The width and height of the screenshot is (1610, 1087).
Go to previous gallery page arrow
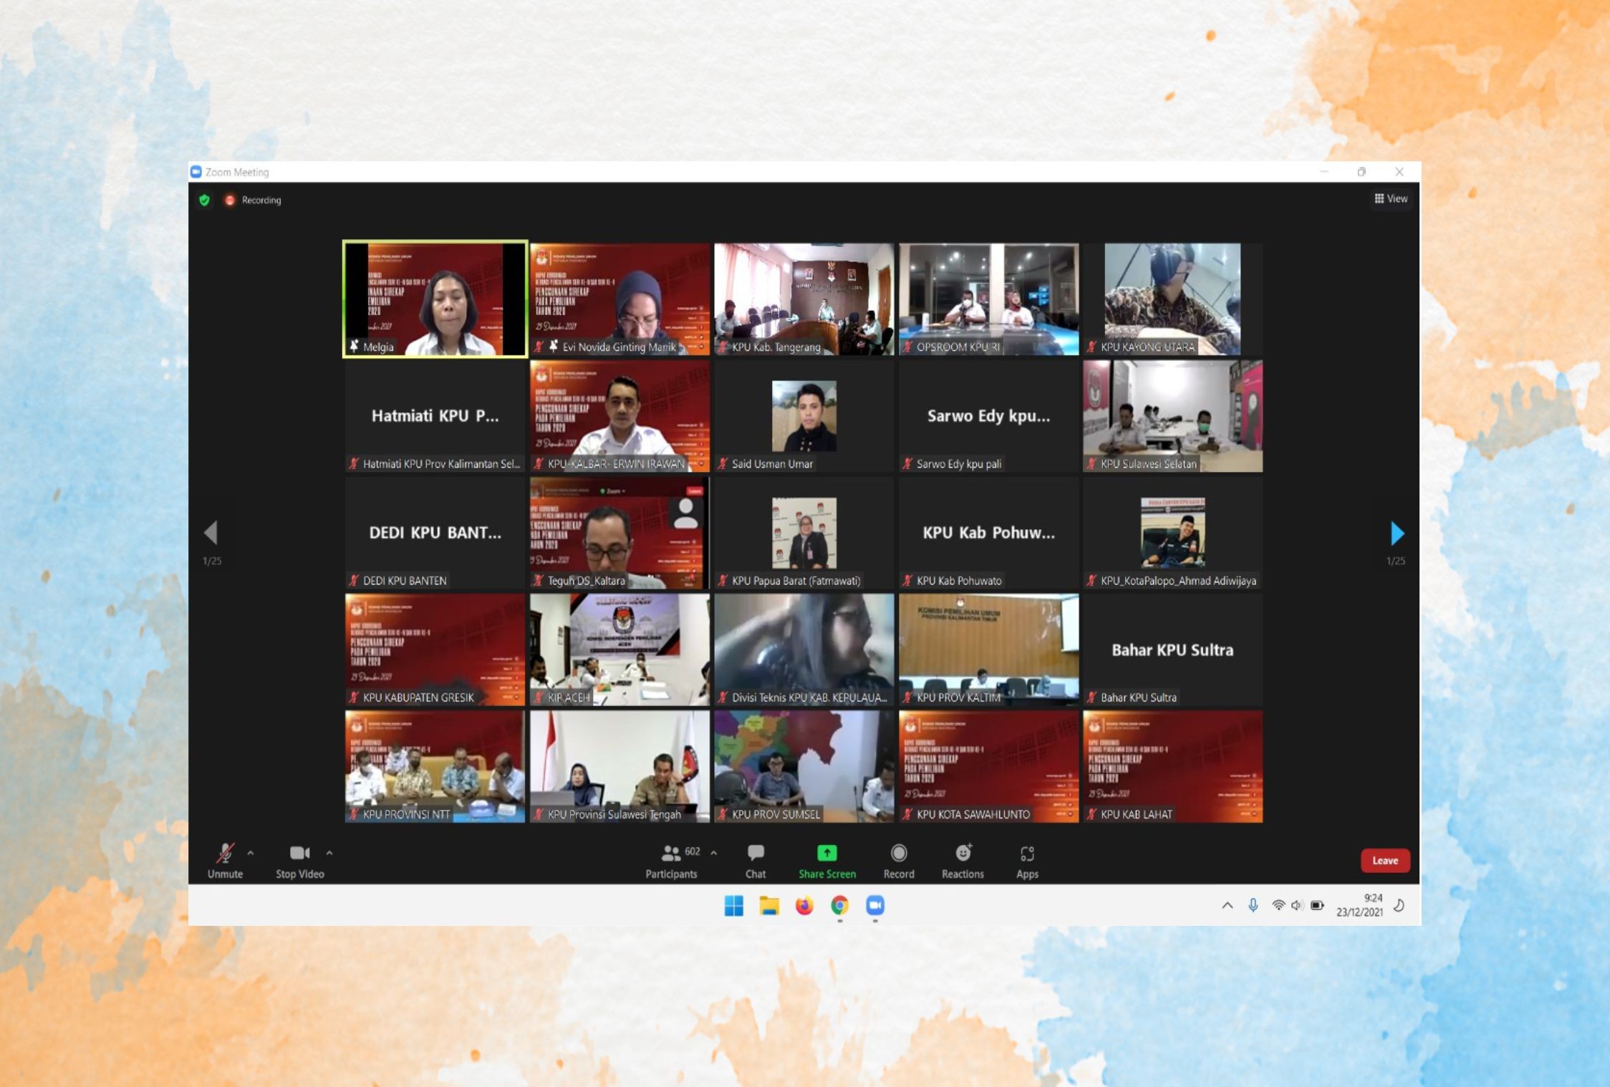(211, 533)
